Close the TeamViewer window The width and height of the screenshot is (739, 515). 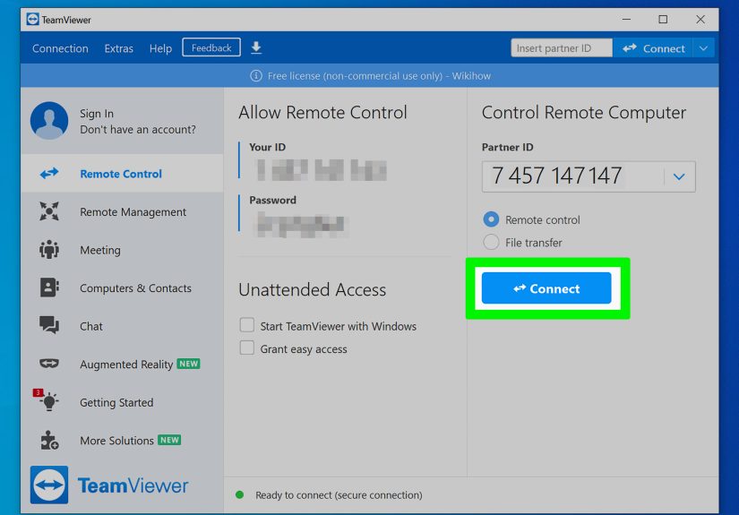tap(700, 20)
